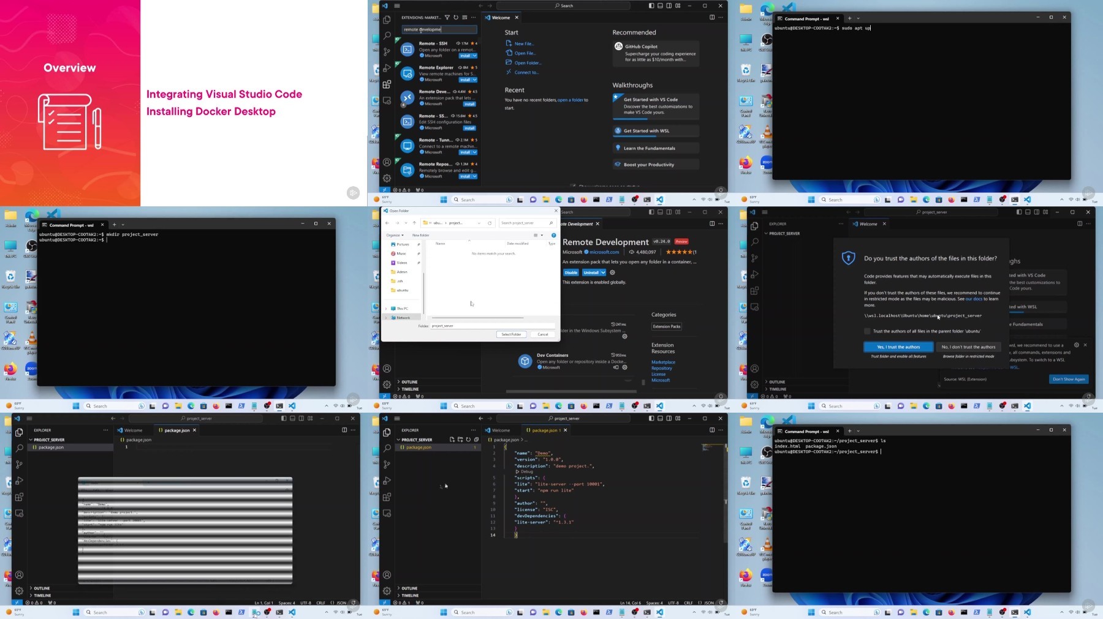Click help icon in Open Folder dialog
Image resolution: width=1103 pixels, height=619 pixels.
(553, 235)
